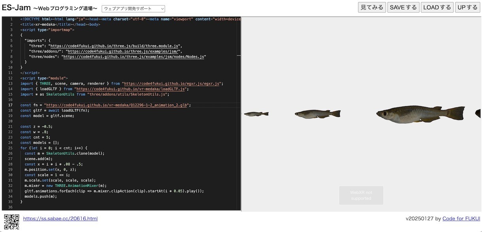The height and width of the screenshot is (232, 482).
Task: Click the 'm.position.set(x, 0, z);' line
Action: click(x=50, y=169)
